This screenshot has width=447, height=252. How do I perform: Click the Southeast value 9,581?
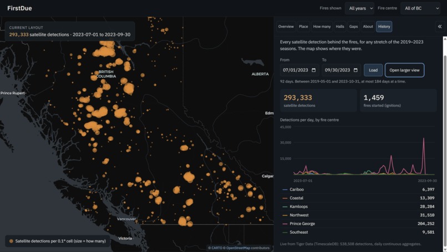coord(428,233)
